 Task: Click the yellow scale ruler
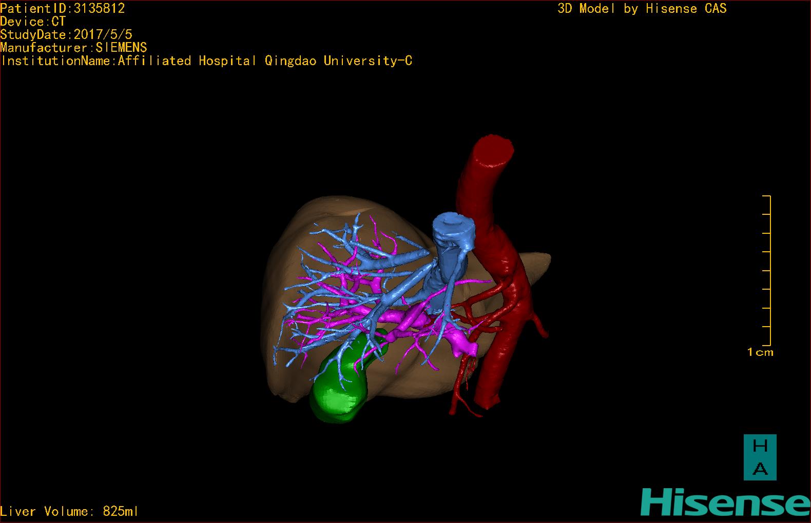tap(767, 270)
